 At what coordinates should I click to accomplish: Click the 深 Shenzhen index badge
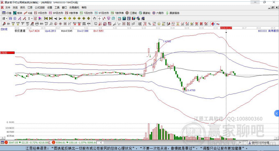click(x=54, y=143)
